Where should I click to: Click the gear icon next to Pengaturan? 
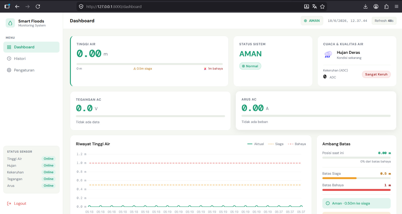click(9, 70)
